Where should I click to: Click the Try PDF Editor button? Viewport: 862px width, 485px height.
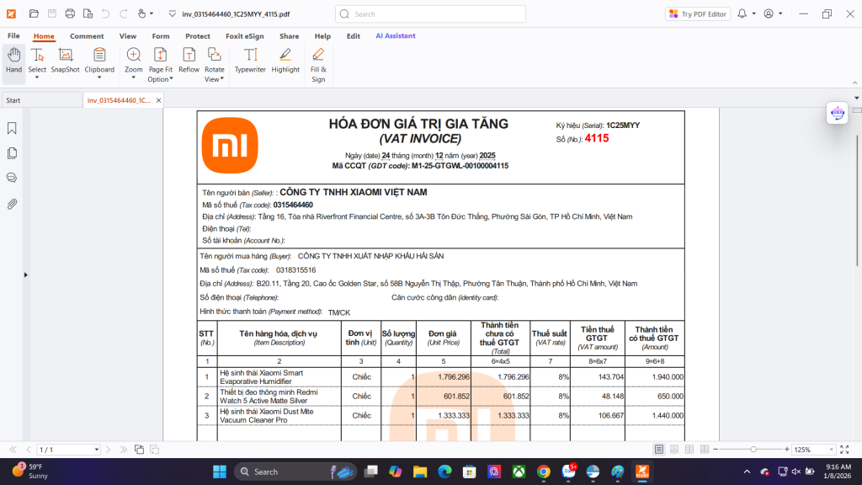(x=697, y=13)
